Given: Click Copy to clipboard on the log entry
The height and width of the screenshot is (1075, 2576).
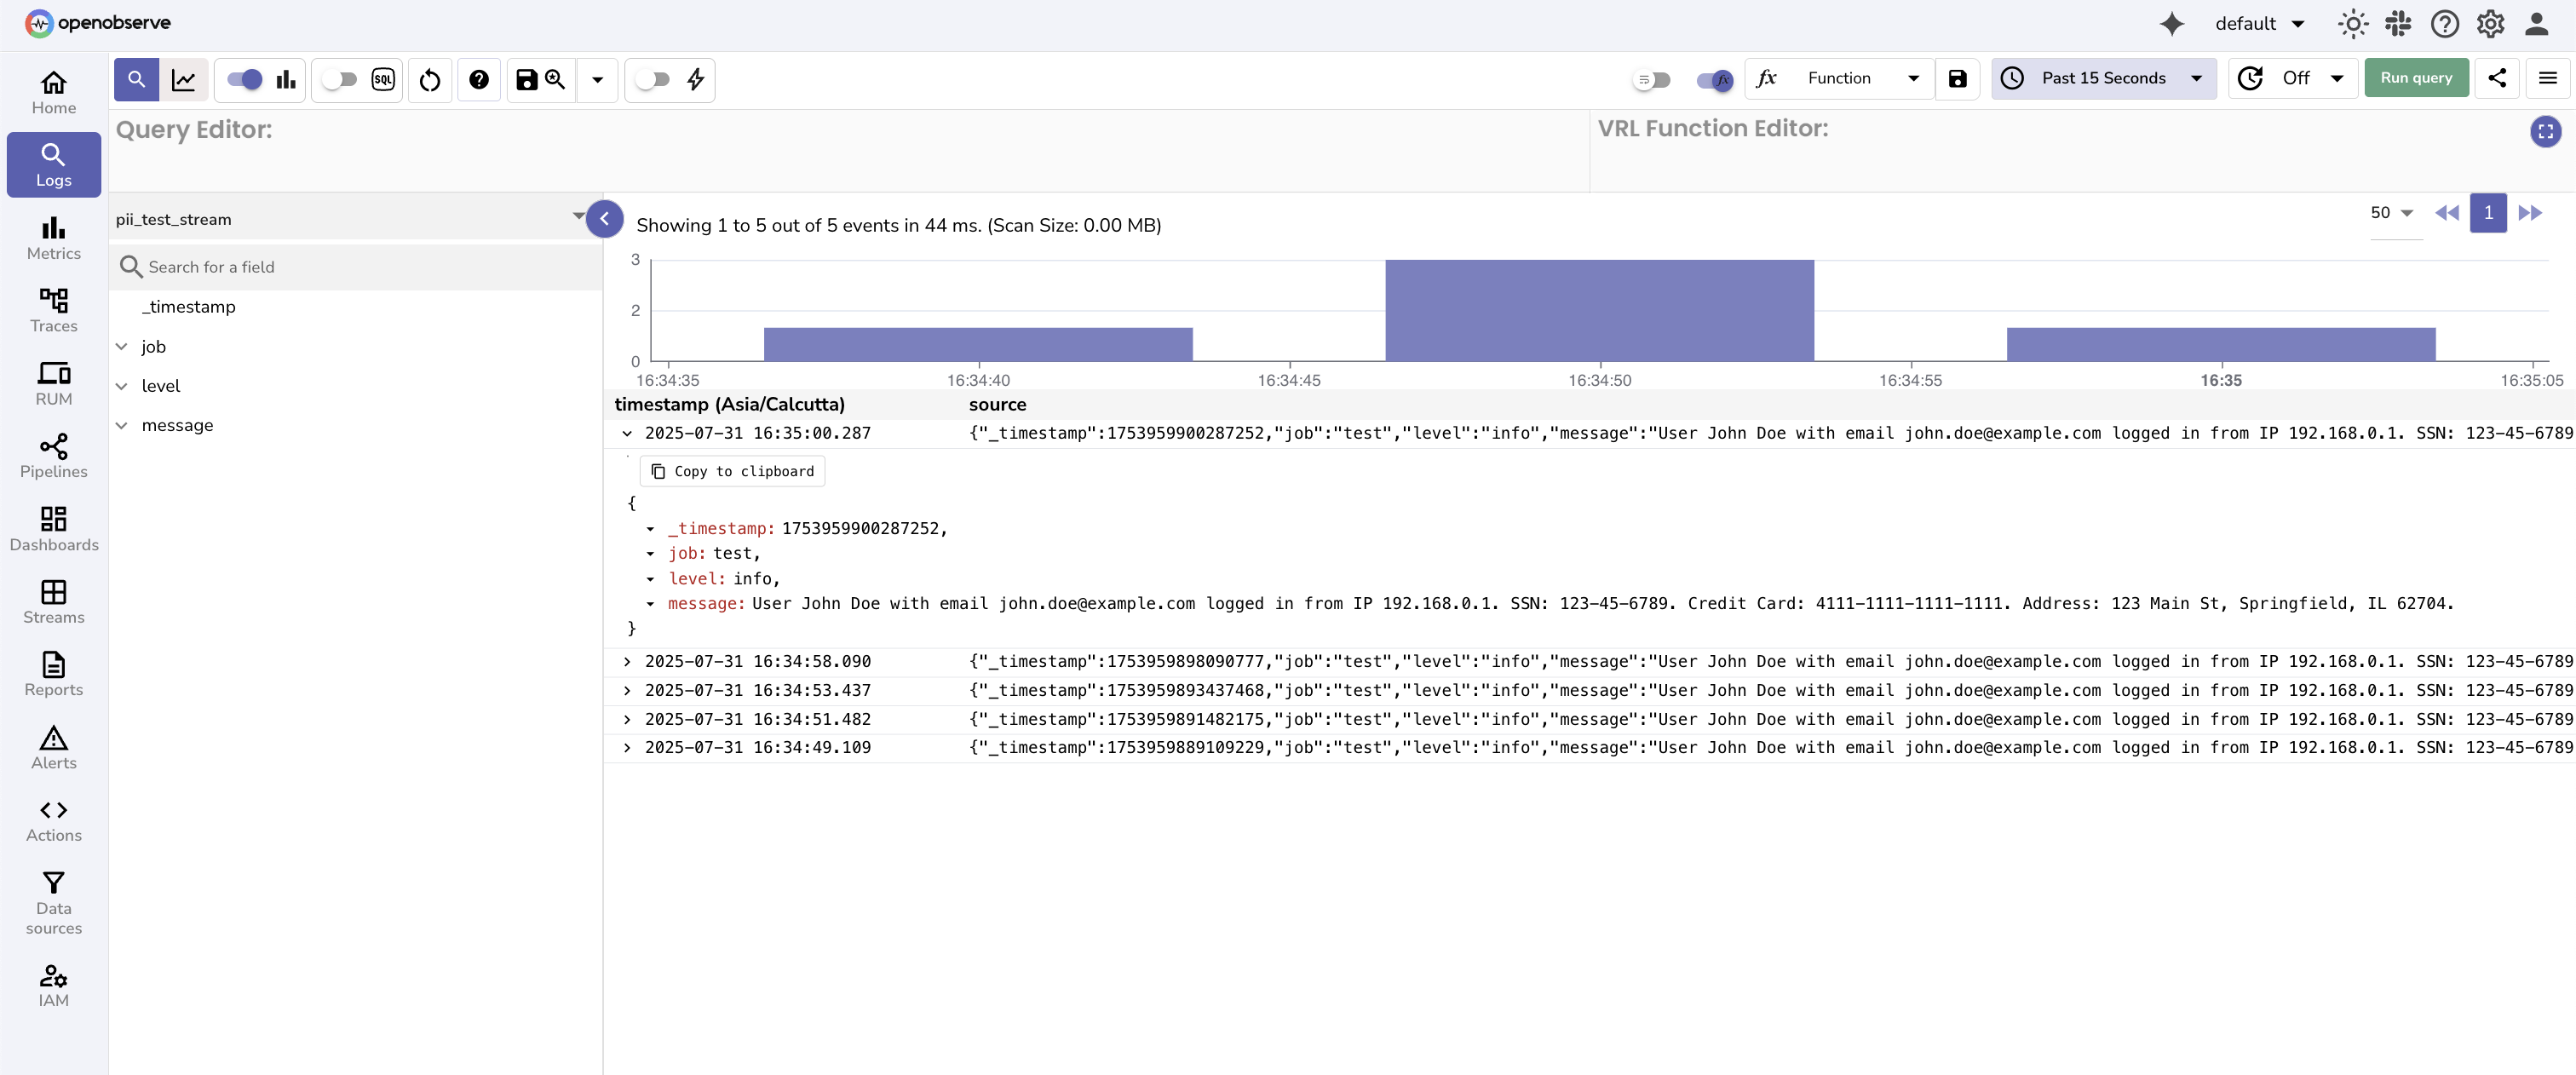Looking at the screenshot, I should pos(732,470).
